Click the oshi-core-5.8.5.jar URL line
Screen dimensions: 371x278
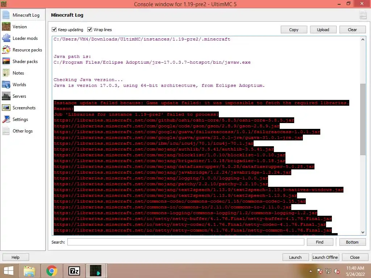[x=174, y=120]
